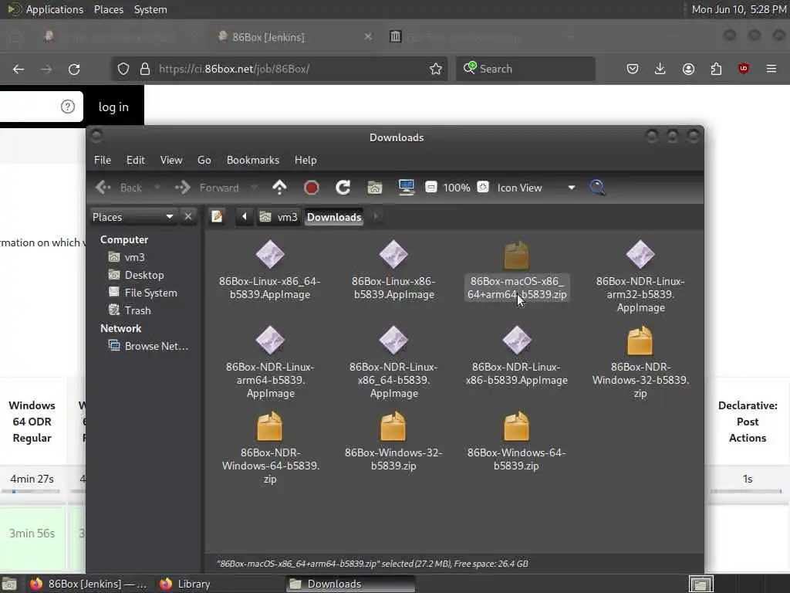
Task: Select 86Box-NDR-Linux-arm32 AppImage icon
Action: click(x=640, y=255)
